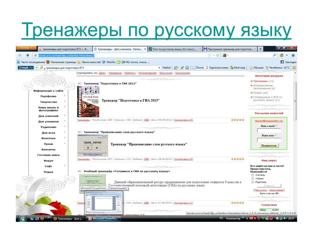The width and height of the screenshot is (313, 235).
Task: Click star rating of 'Готовимся к ГИА' trainer
Action: (x=238, y=203)
